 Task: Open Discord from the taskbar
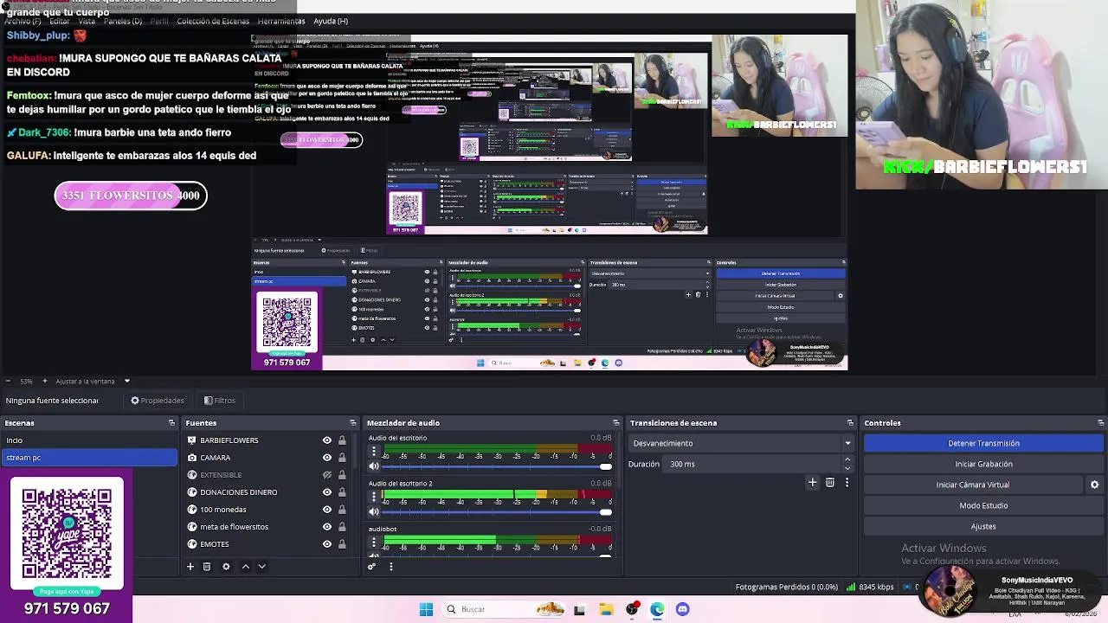[x=682, y=609]
